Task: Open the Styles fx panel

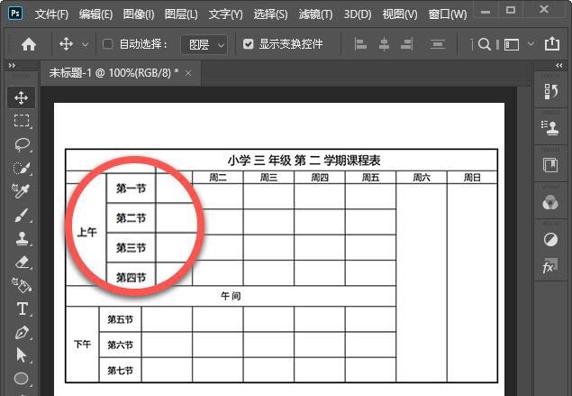Action: point(549,268)
